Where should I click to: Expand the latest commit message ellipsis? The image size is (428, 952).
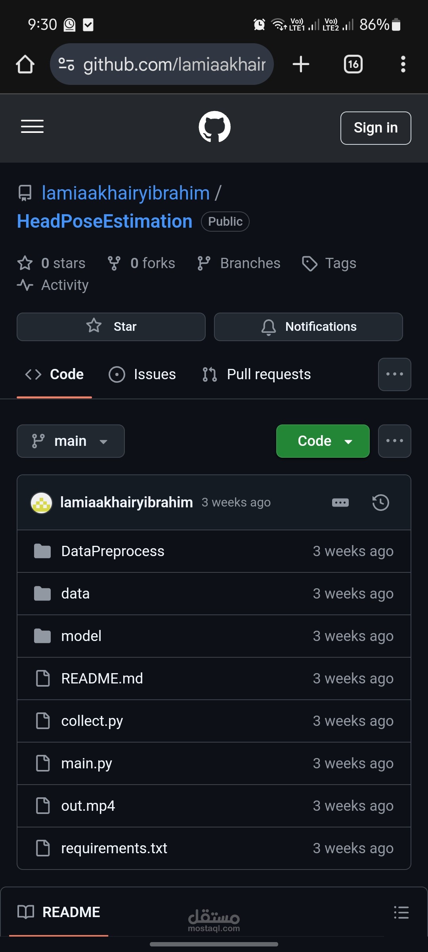pos(340,503)
